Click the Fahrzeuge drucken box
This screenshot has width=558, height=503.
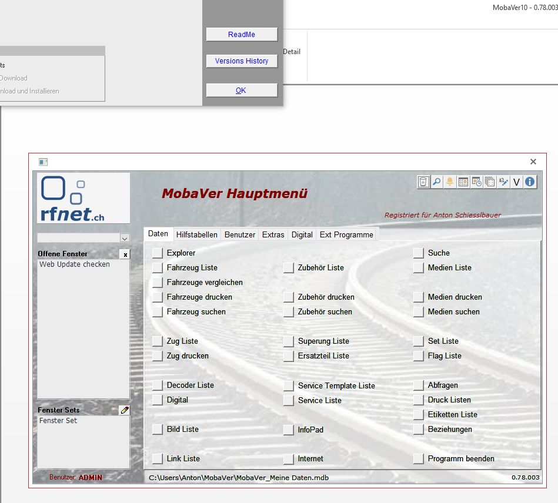(158, 297)
